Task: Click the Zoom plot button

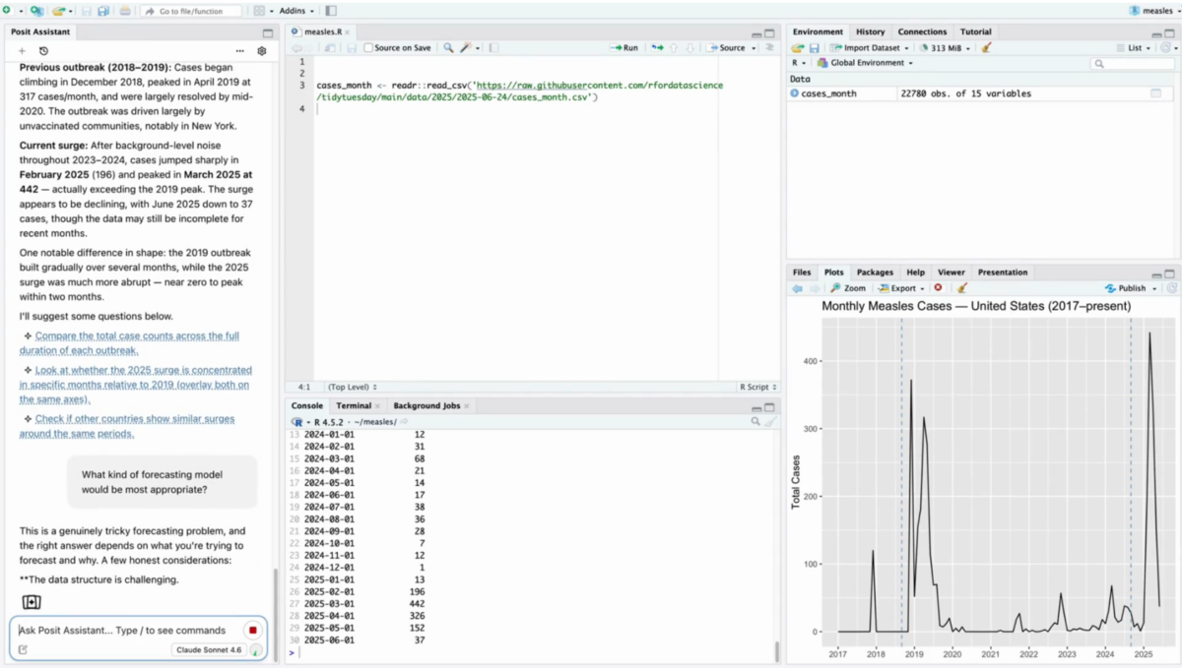Action: pos(848,288)
